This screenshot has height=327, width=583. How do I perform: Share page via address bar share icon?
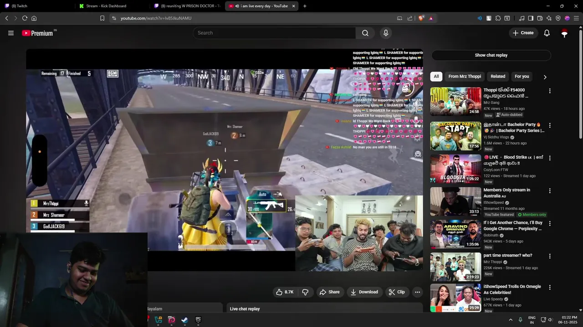pyautogui.click(x=409, y=18)
